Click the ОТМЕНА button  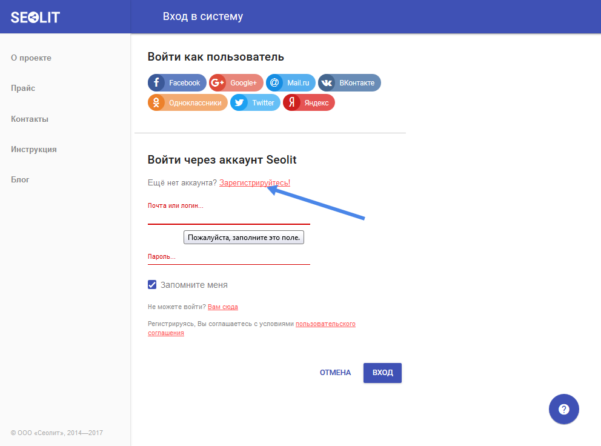tap(335, 373)
